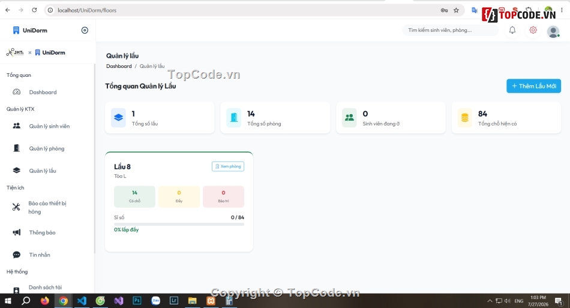The height and width of the screenshot is (308, 570).
Task: Click the green Có chỗ 14 tile
Action: pos(134,197)
